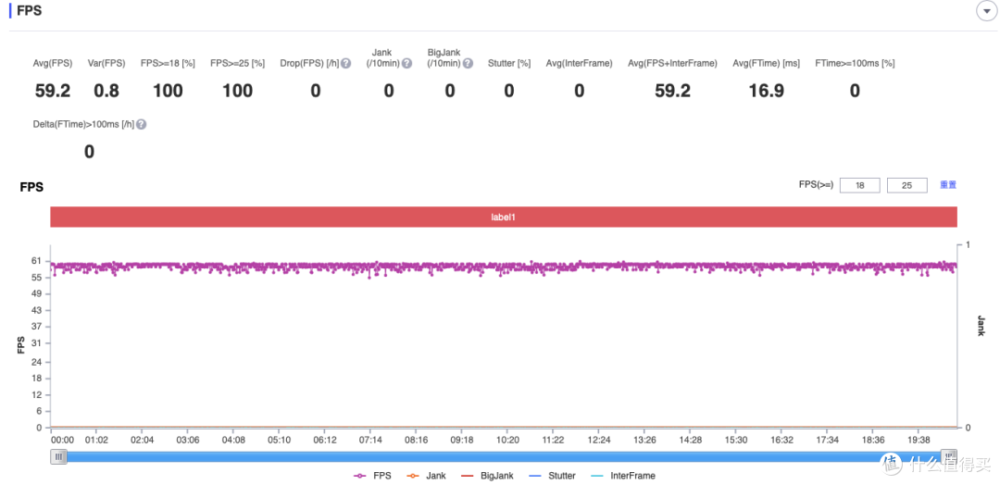Hide the Jank series in the legend
This screenshot has height=485, width=1000.
pos(426,476)
